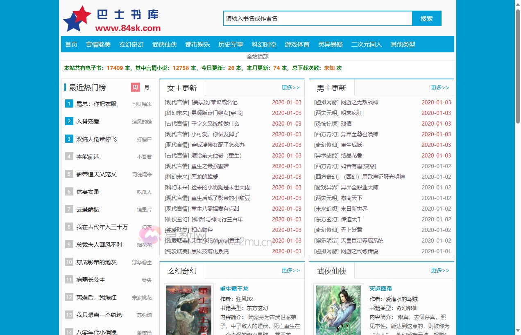
Task: Expand 更多>> in the 女主更新 section
Action: pyautogui.click(x=290, y=88)
